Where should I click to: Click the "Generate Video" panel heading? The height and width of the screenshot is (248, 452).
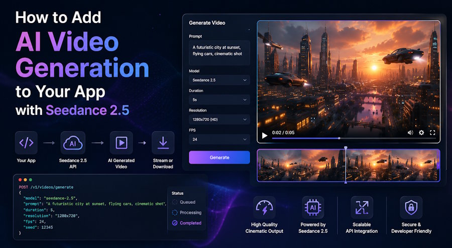pyautogui.click(x=207, y=23)
